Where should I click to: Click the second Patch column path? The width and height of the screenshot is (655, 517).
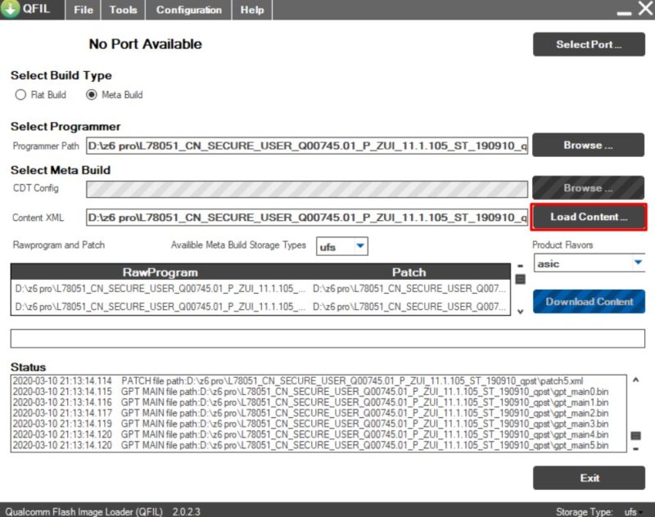[409, 307]
